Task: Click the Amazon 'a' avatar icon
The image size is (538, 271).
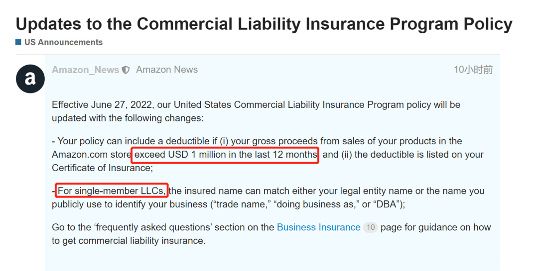Action: (x=30, y=79)
